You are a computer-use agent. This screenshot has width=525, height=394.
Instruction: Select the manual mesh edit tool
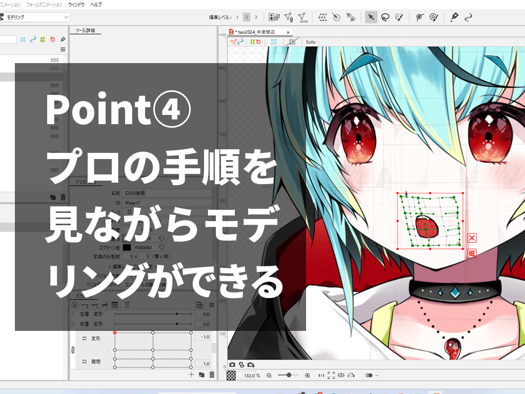click(289, 17)
